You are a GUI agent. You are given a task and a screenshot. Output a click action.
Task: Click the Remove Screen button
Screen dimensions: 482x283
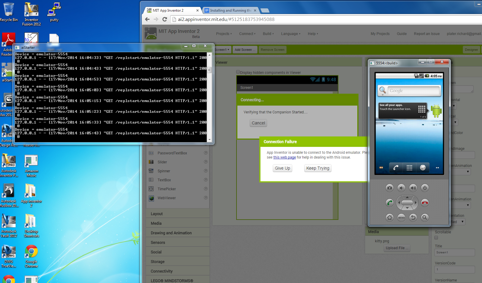click(272, 50)
